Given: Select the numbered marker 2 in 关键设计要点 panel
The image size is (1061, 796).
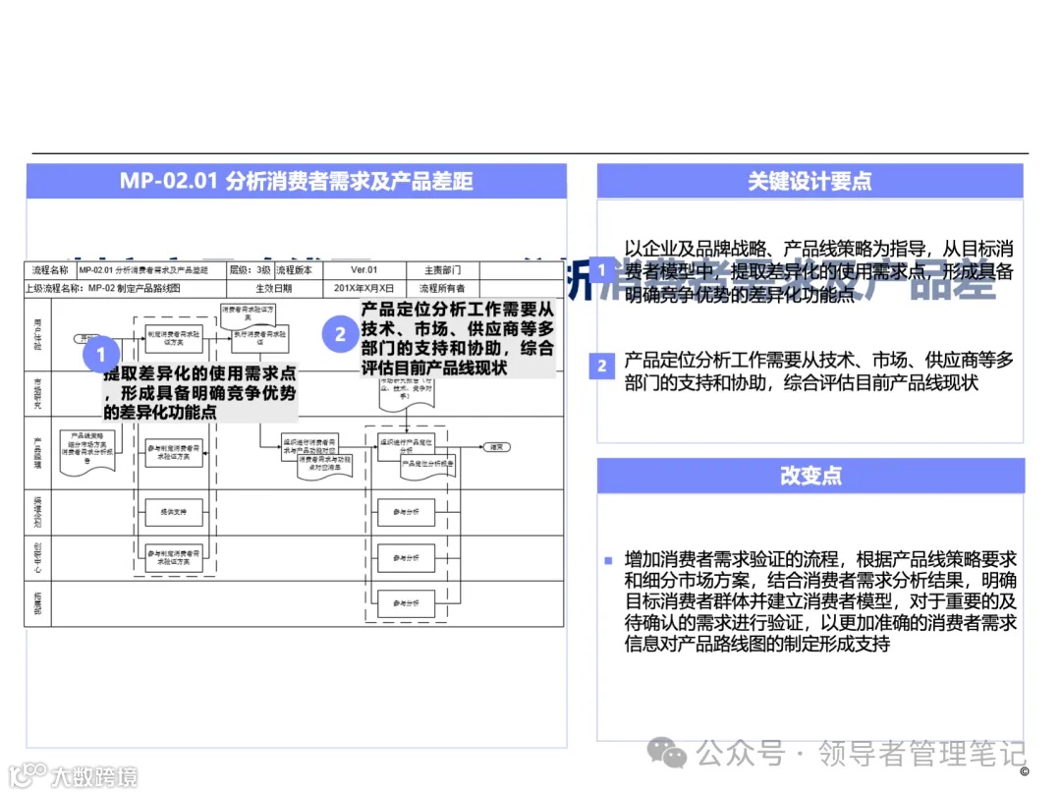Looking at the screenshot, I should point(600,366).
